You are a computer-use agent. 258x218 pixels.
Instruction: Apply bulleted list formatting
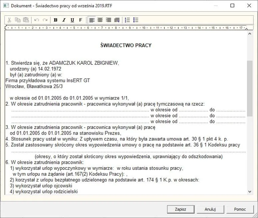[x=136, y=20]
